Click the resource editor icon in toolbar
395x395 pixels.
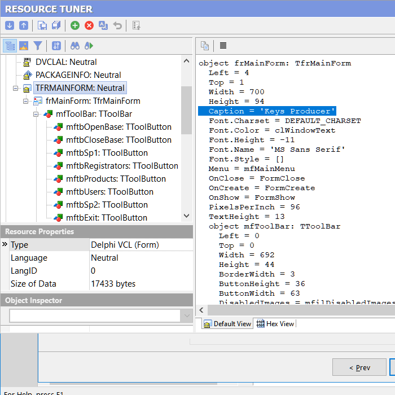pyautogui.click(x=137, y=25)
